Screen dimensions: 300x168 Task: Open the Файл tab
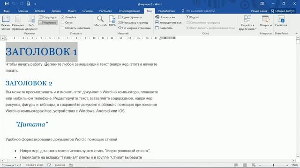pyautogui.click(x=7, y=11)
